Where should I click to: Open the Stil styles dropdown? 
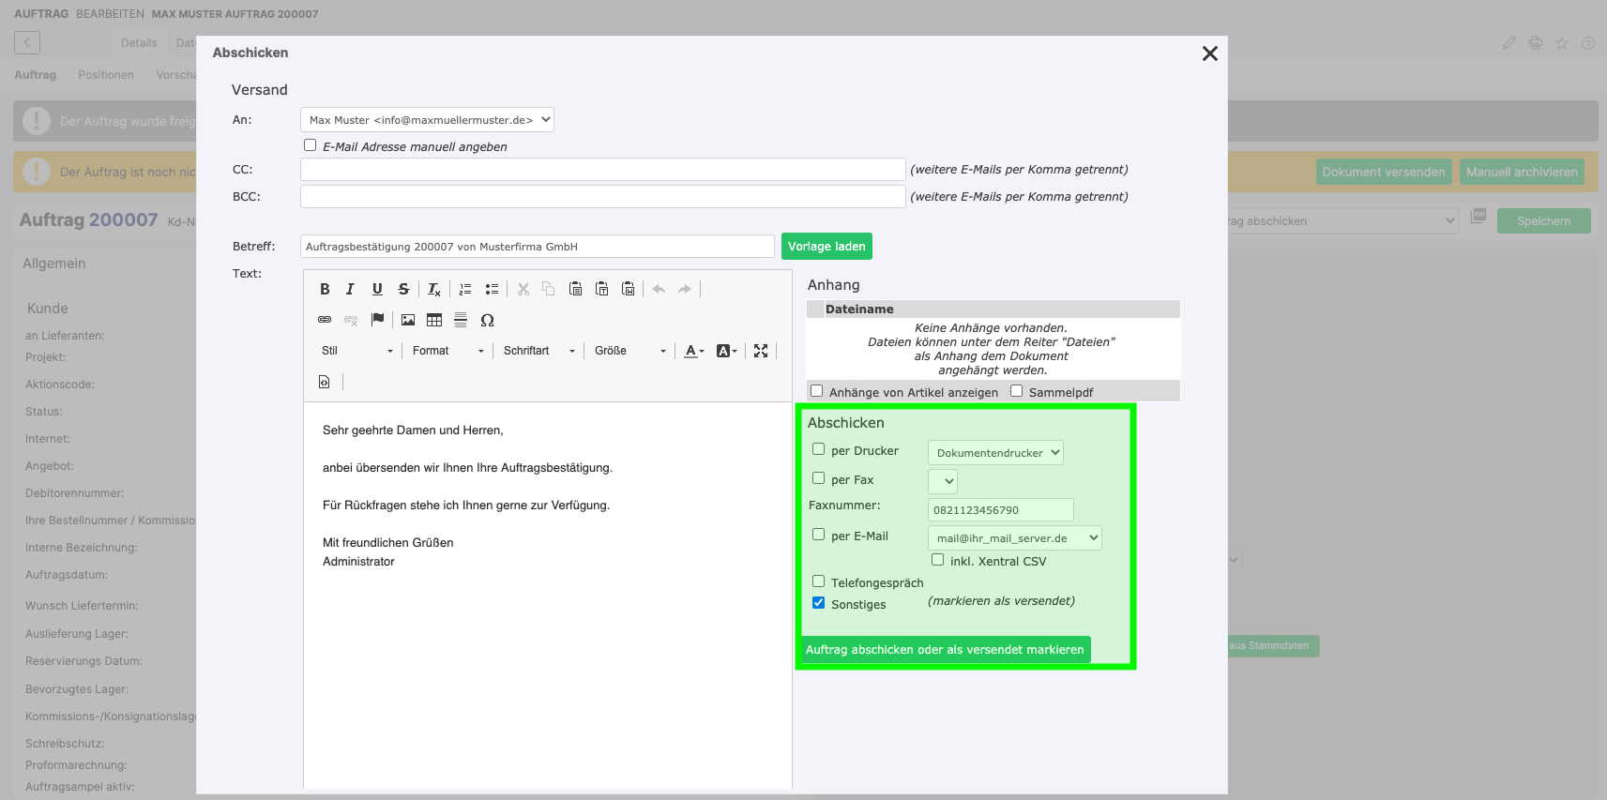(356, 351)
